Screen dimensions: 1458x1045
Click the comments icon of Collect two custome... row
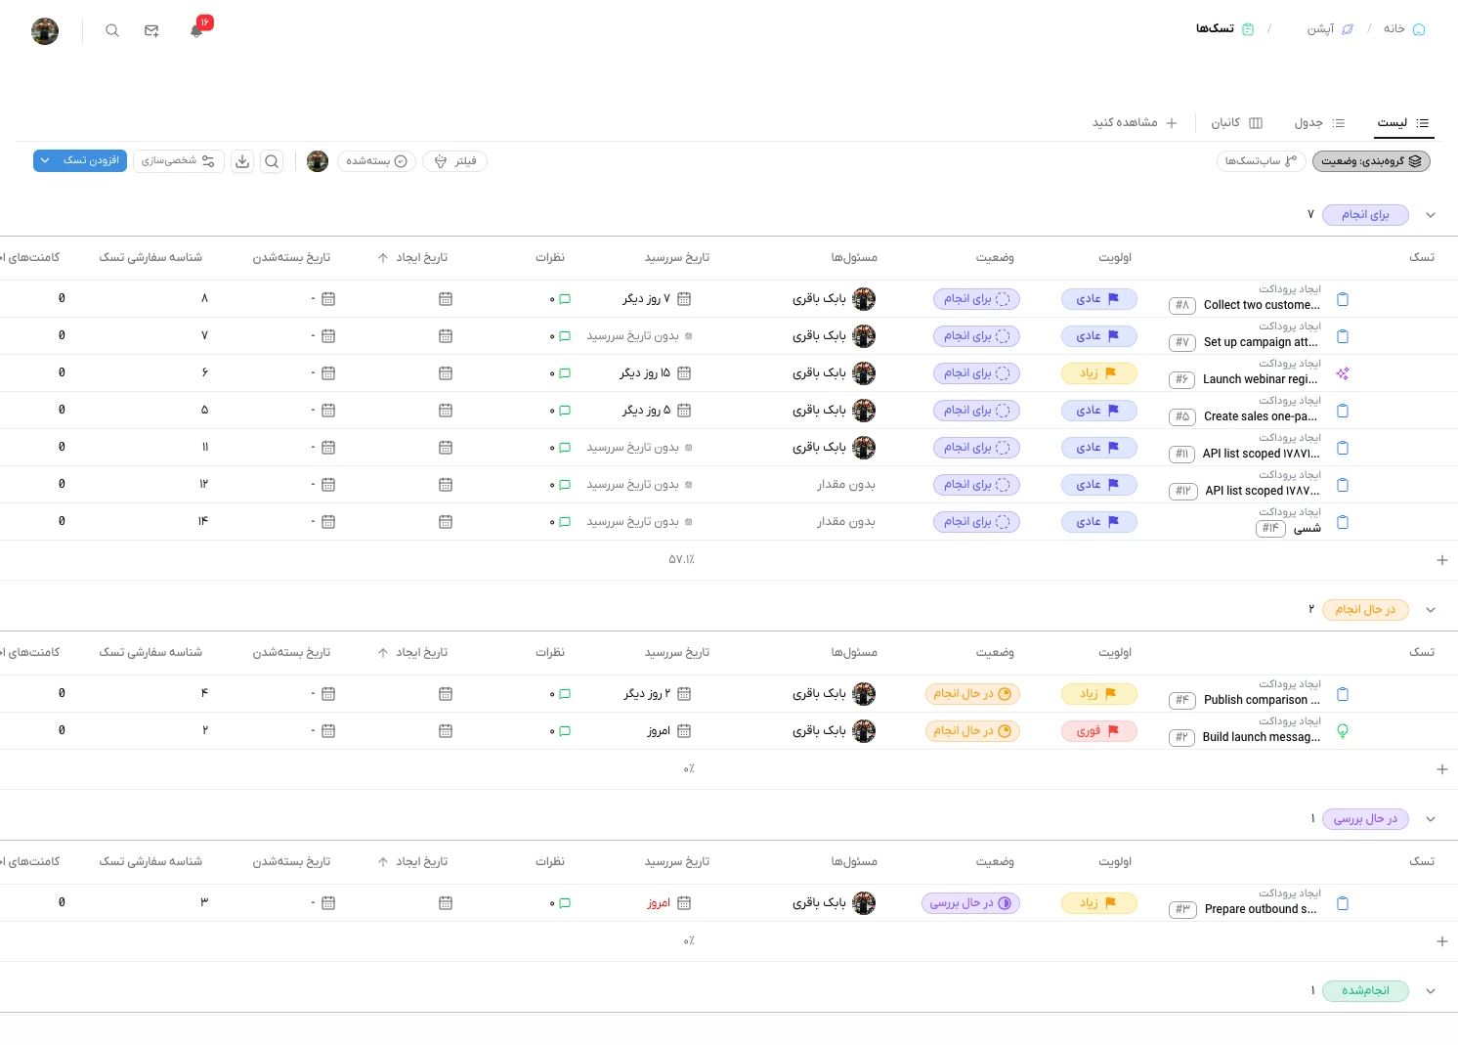coord(564,299)
